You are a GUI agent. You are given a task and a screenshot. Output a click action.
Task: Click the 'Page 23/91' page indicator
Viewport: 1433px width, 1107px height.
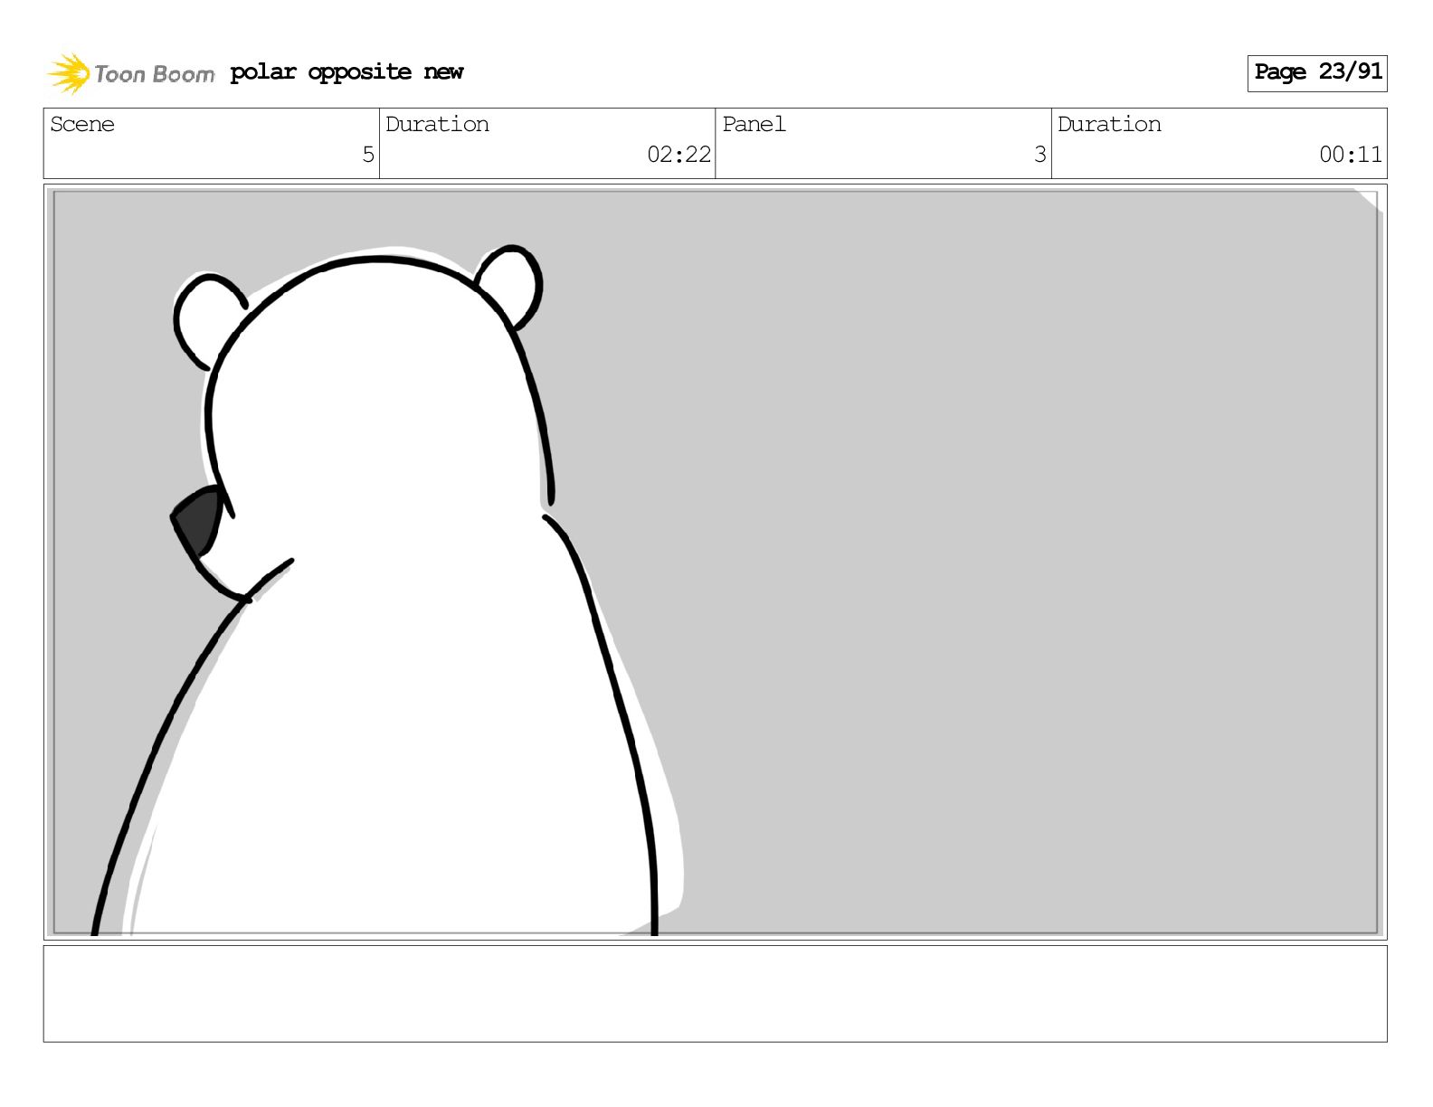(1317, 72)
